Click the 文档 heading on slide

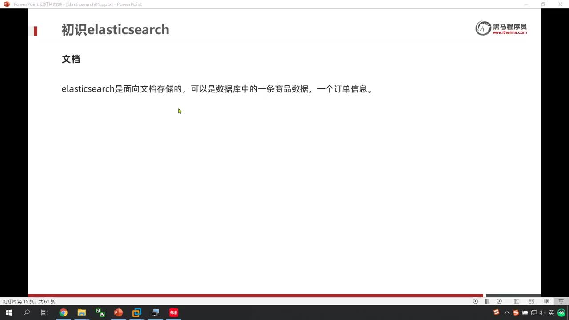point(71,59)
